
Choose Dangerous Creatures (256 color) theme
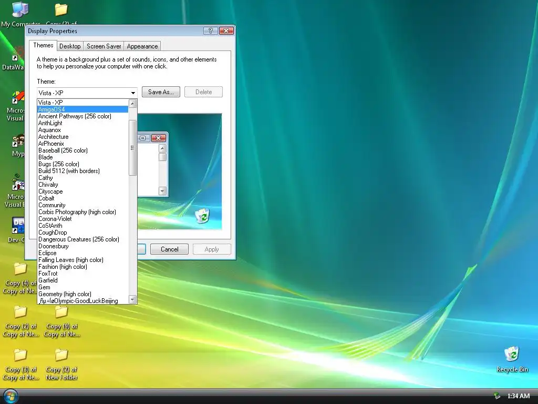tap(82, 239)
